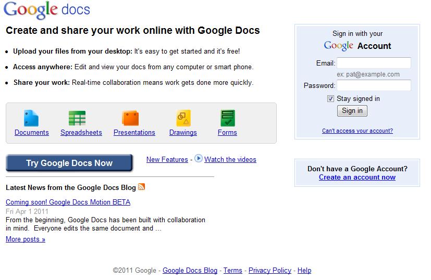Focus the Password input field

coord(374,85)
